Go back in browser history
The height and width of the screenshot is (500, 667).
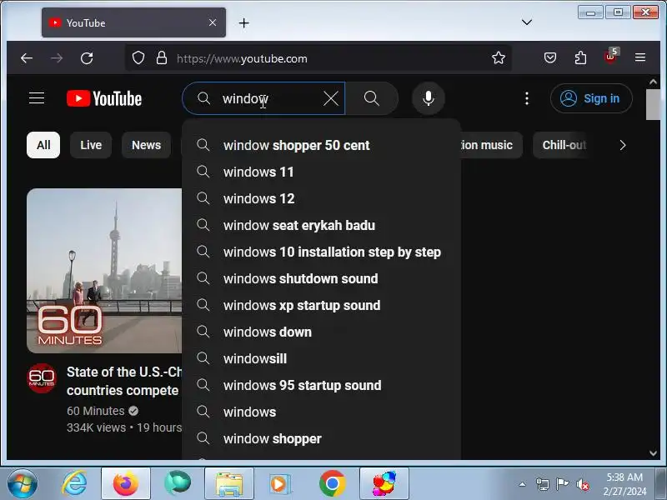(27, 58)
